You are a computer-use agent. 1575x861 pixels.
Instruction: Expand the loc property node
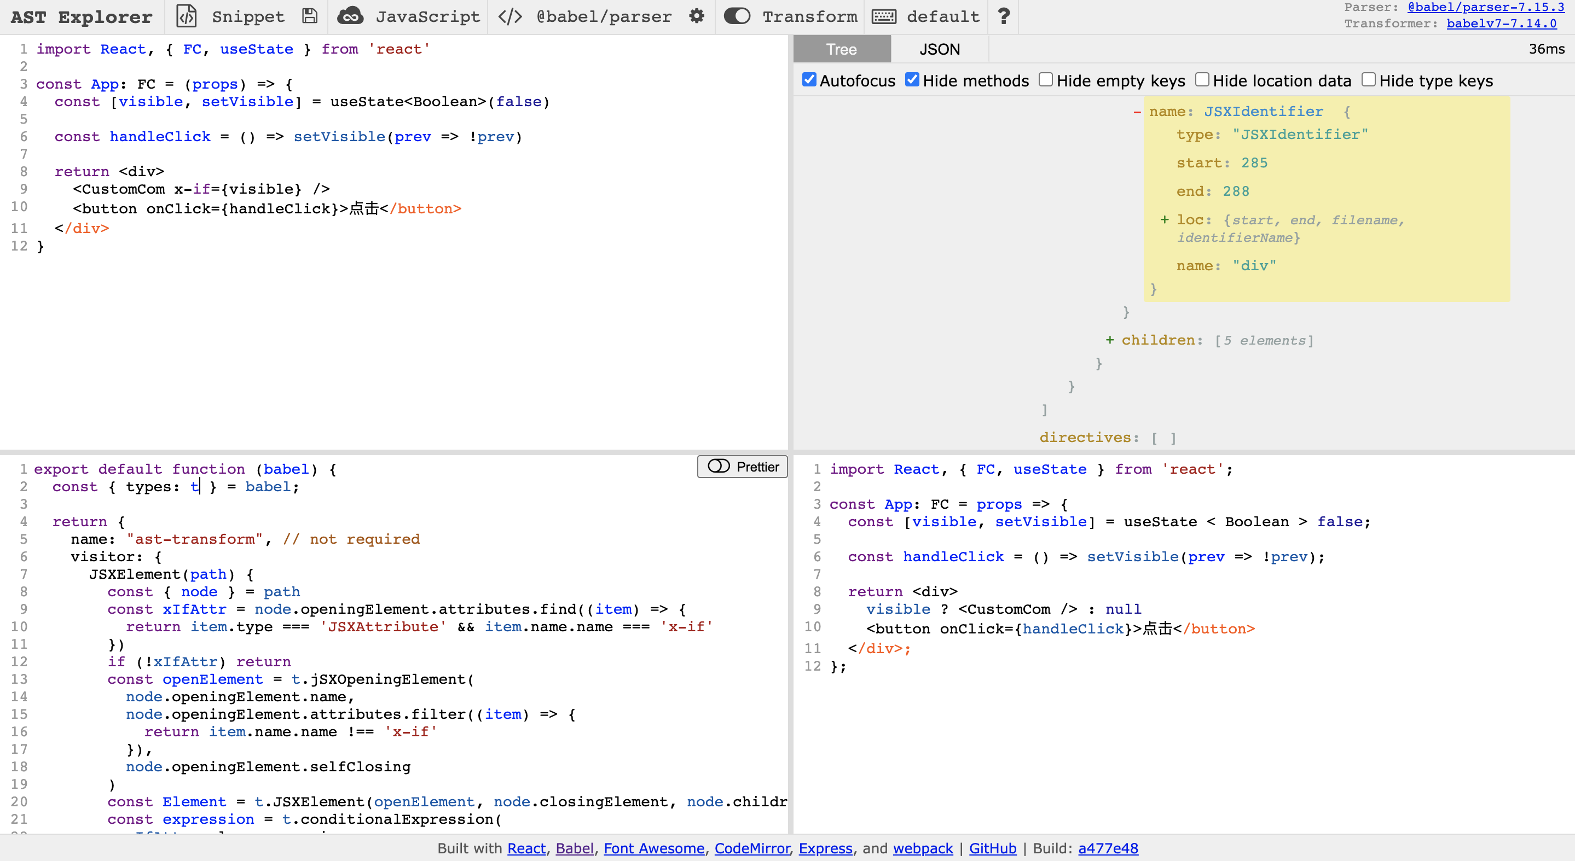pyautogui.click(x=1164, y=219)
